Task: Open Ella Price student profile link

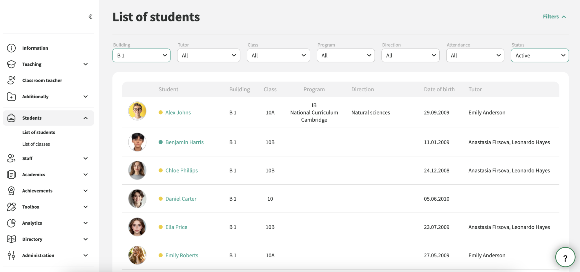Action: (176, 227)
